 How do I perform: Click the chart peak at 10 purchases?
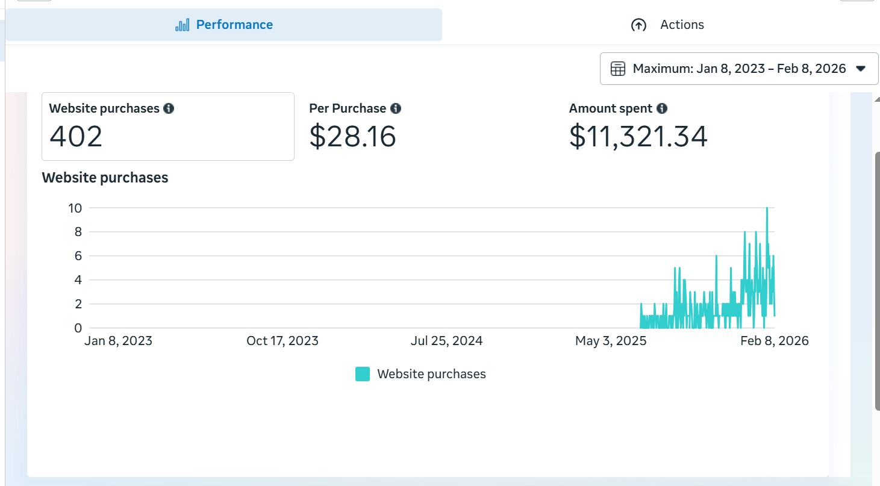coord(767,208)
